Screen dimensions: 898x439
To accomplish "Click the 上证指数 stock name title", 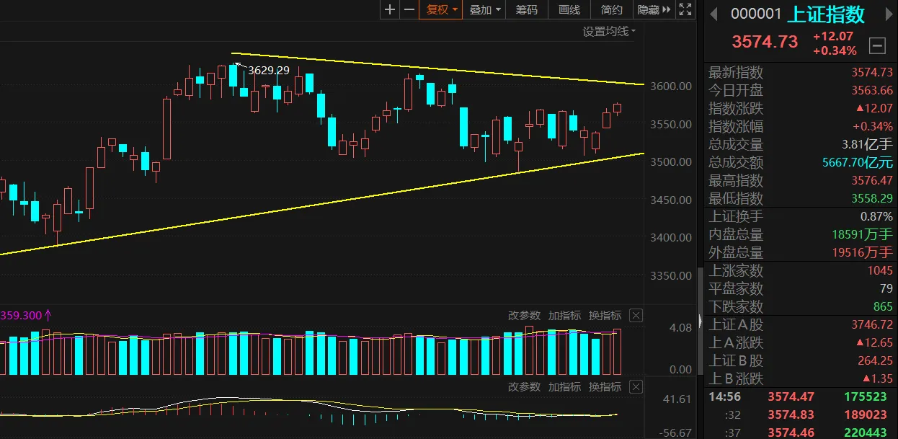I will [825, 14].
